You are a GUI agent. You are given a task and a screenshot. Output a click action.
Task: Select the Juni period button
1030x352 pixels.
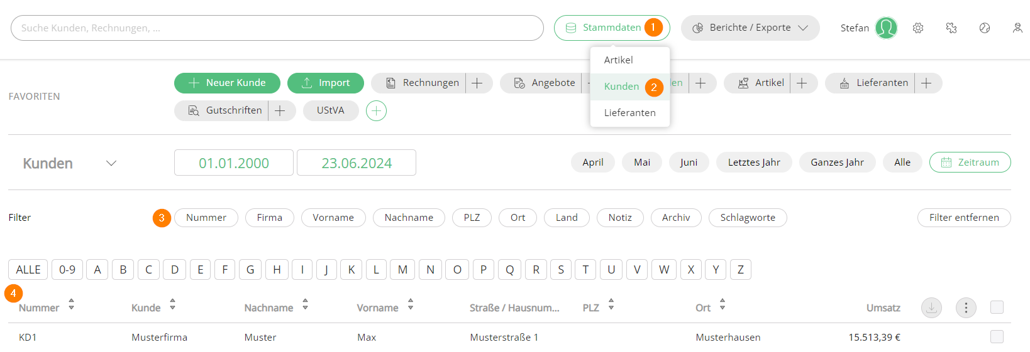coord(689,162)
